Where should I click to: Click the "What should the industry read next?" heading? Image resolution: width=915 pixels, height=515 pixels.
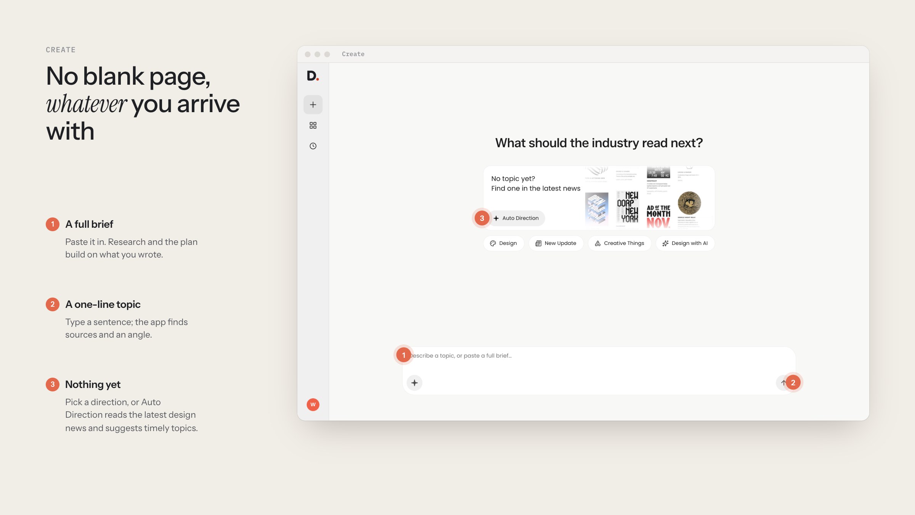[x=599, y=143]
